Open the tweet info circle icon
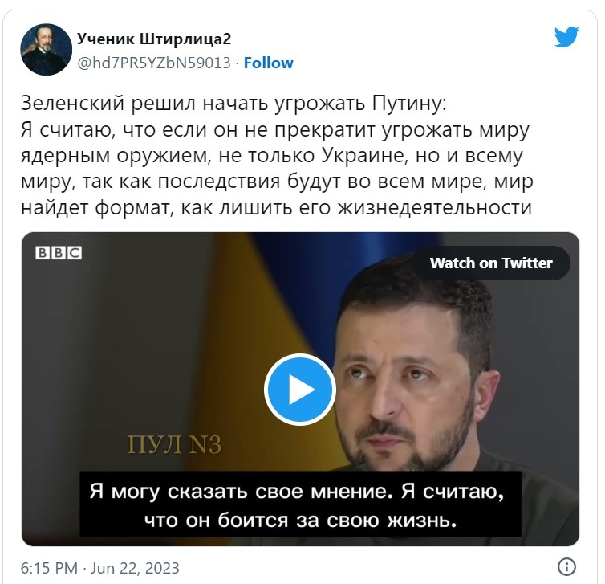The height and width of the screenshot is (584, 605). click(566, 567)
